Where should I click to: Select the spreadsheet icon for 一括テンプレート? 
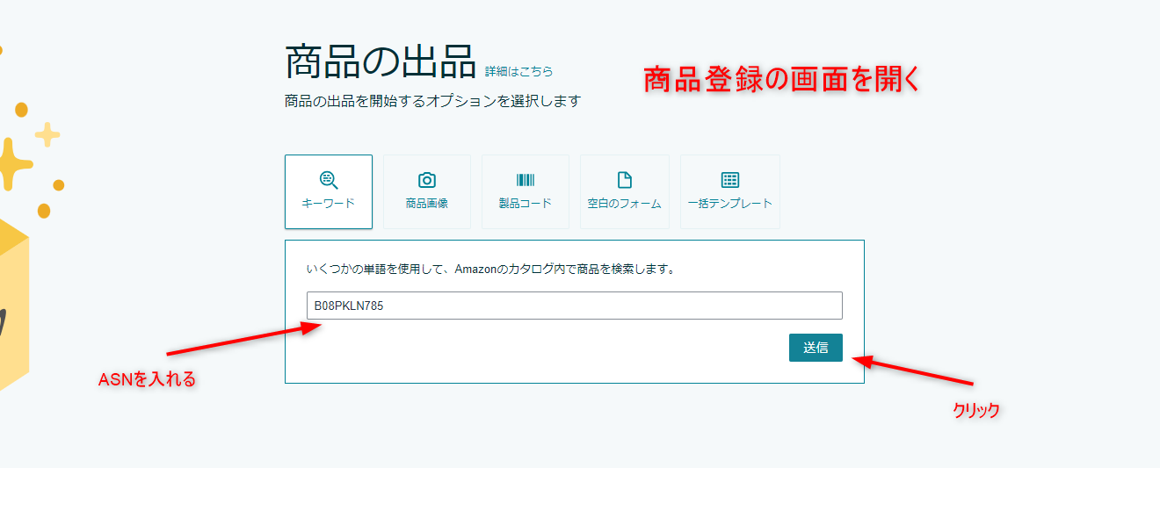[730, 180]
